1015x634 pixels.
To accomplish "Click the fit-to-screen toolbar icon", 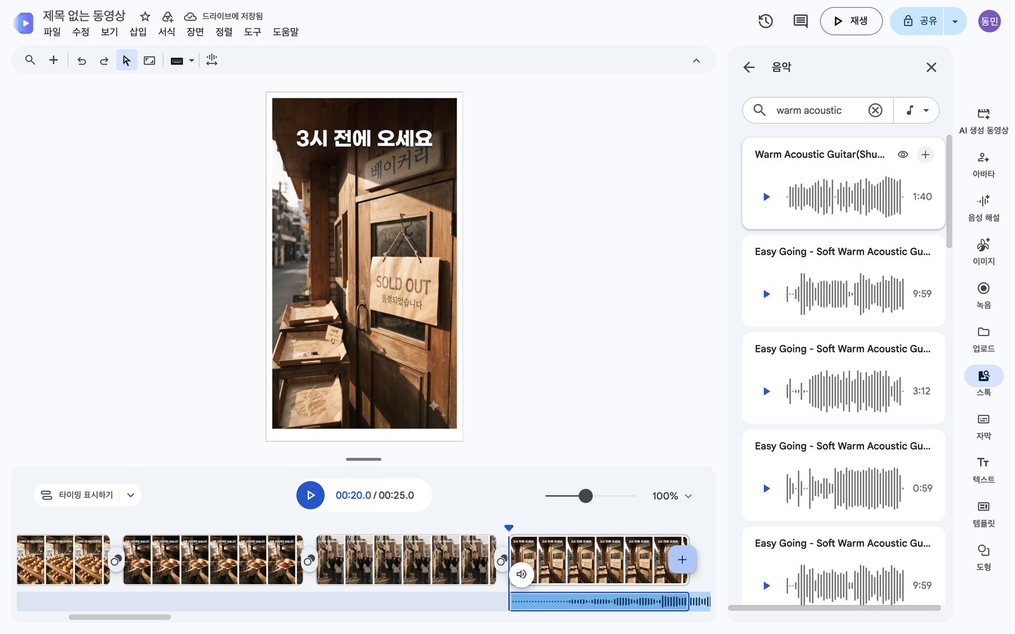I will [150, 61].
